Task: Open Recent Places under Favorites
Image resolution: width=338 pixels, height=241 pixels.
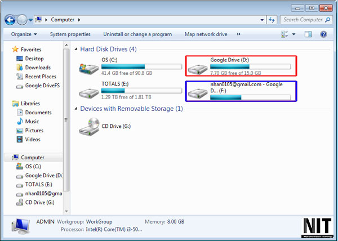Action: pos(36,77)
